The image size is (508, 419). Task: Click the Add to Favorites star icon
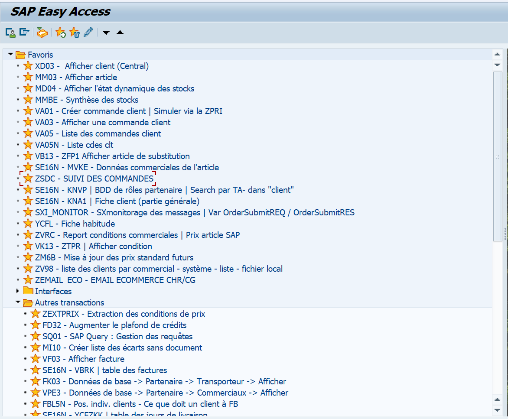[60, 32]
